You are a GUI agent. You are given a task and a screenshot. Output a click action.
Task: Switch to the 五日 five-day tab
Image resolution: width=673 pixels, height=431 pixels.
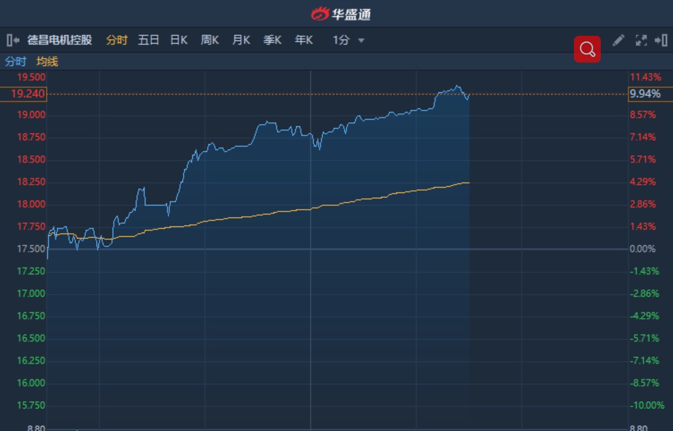[149, 41]
